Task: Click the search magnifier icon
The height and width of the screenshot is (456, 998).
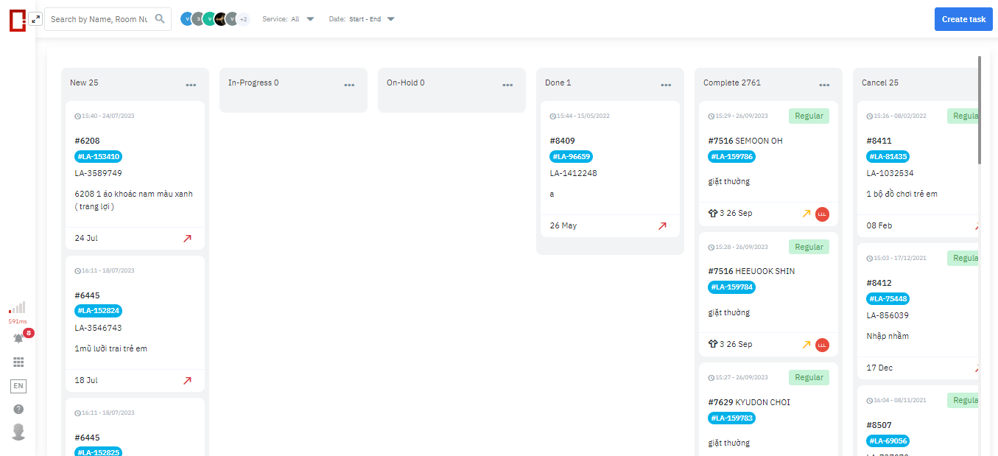Action: click(160, 19)
